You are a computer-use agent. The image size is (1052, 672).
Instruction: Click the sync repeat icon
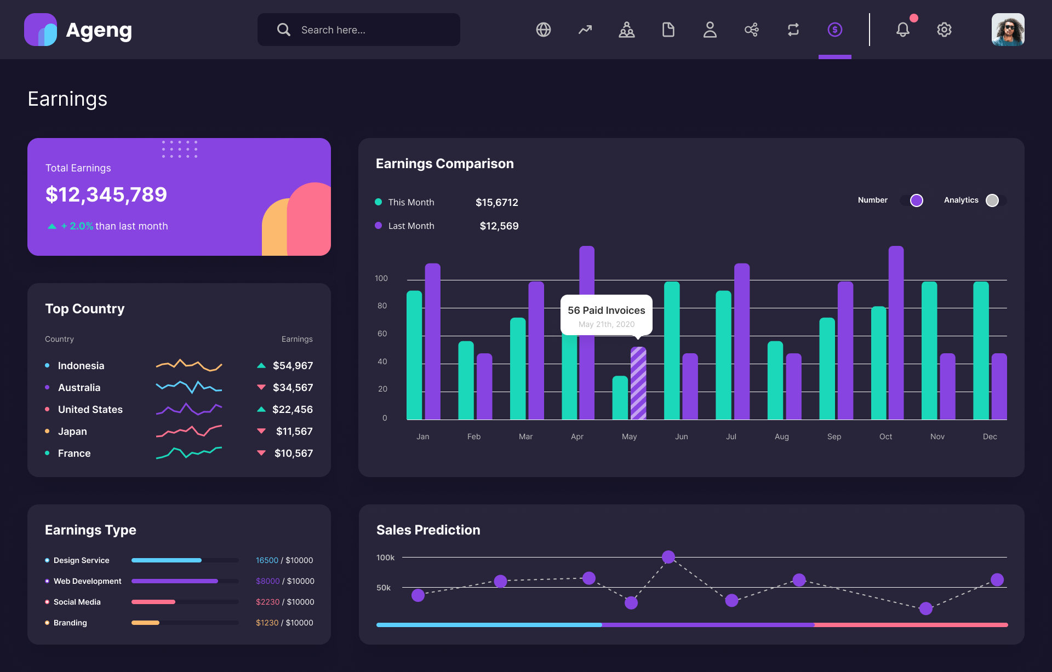pos(793,30)
